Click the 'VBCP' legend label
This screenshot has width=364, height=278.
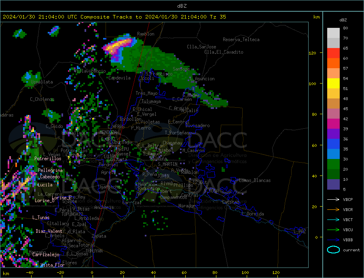tap(348, 199)
